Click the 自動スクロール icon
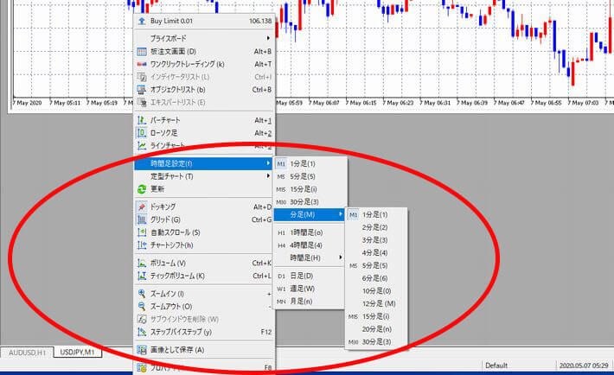 142,232
